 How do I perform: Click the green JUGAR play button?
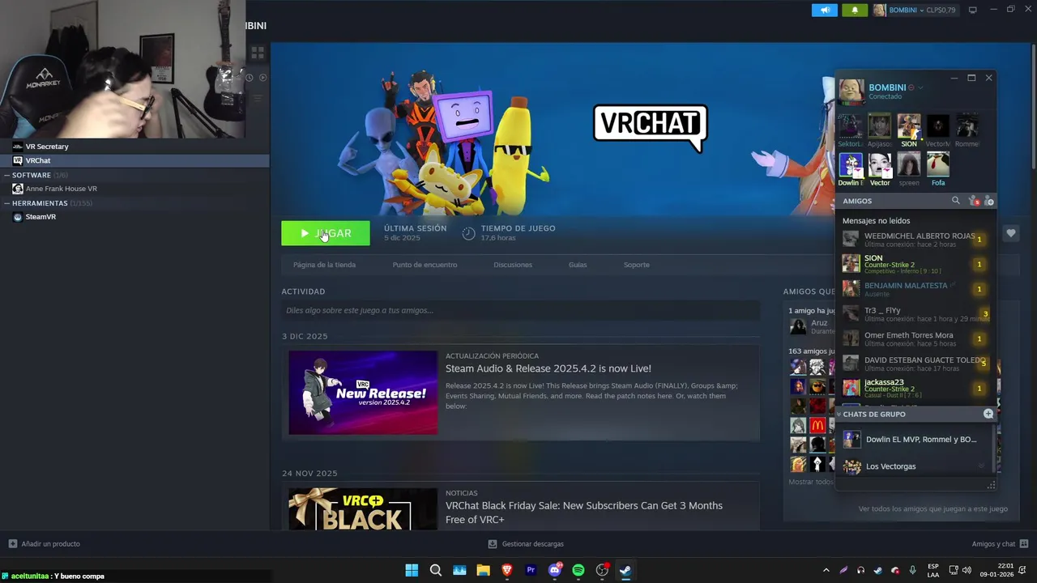(x=326, y=233)
